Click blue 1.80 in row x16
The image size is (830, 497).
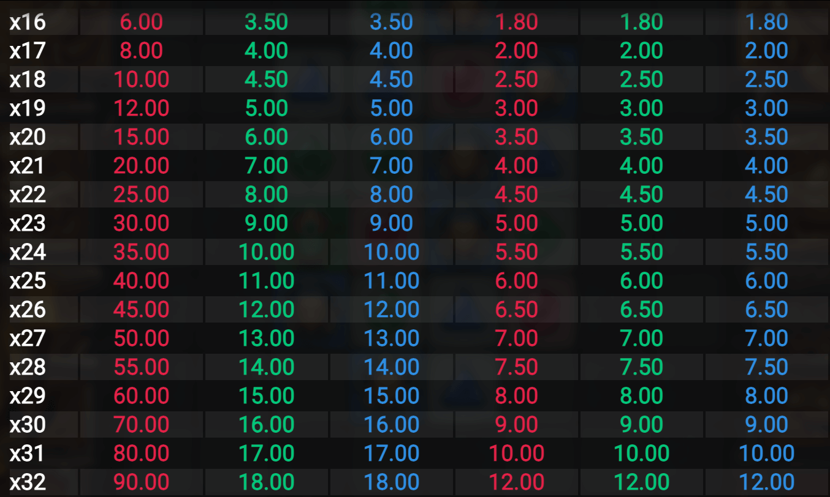pos(767,22)
